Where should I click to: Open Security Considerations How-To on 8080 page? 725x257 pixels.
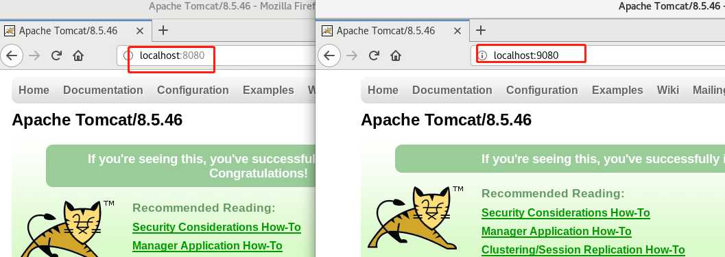(x=216, y=228)
